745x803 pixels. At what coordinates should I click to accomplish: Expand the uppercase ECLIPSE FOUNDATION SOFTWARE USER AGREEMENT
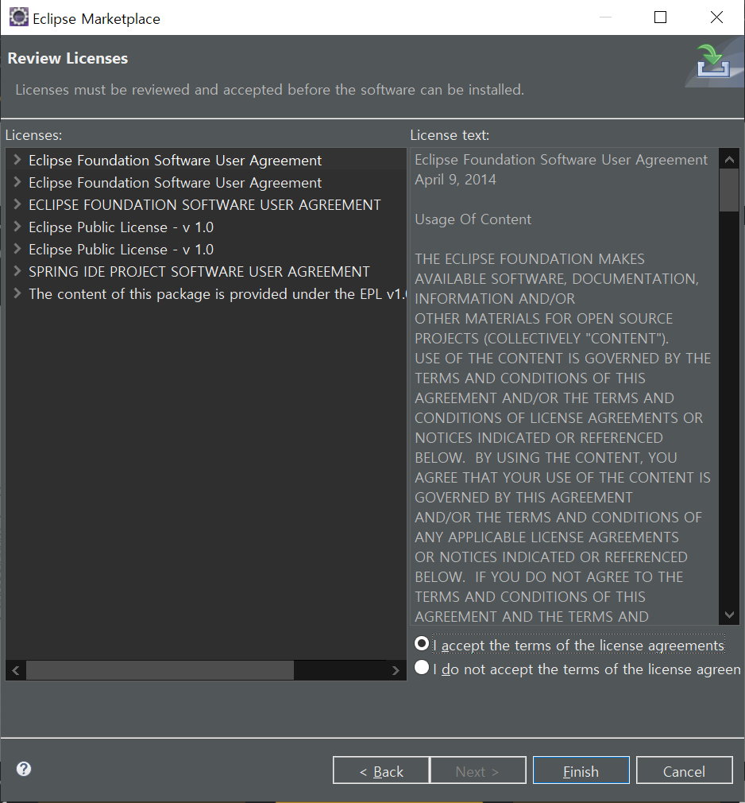click(17, 204)
